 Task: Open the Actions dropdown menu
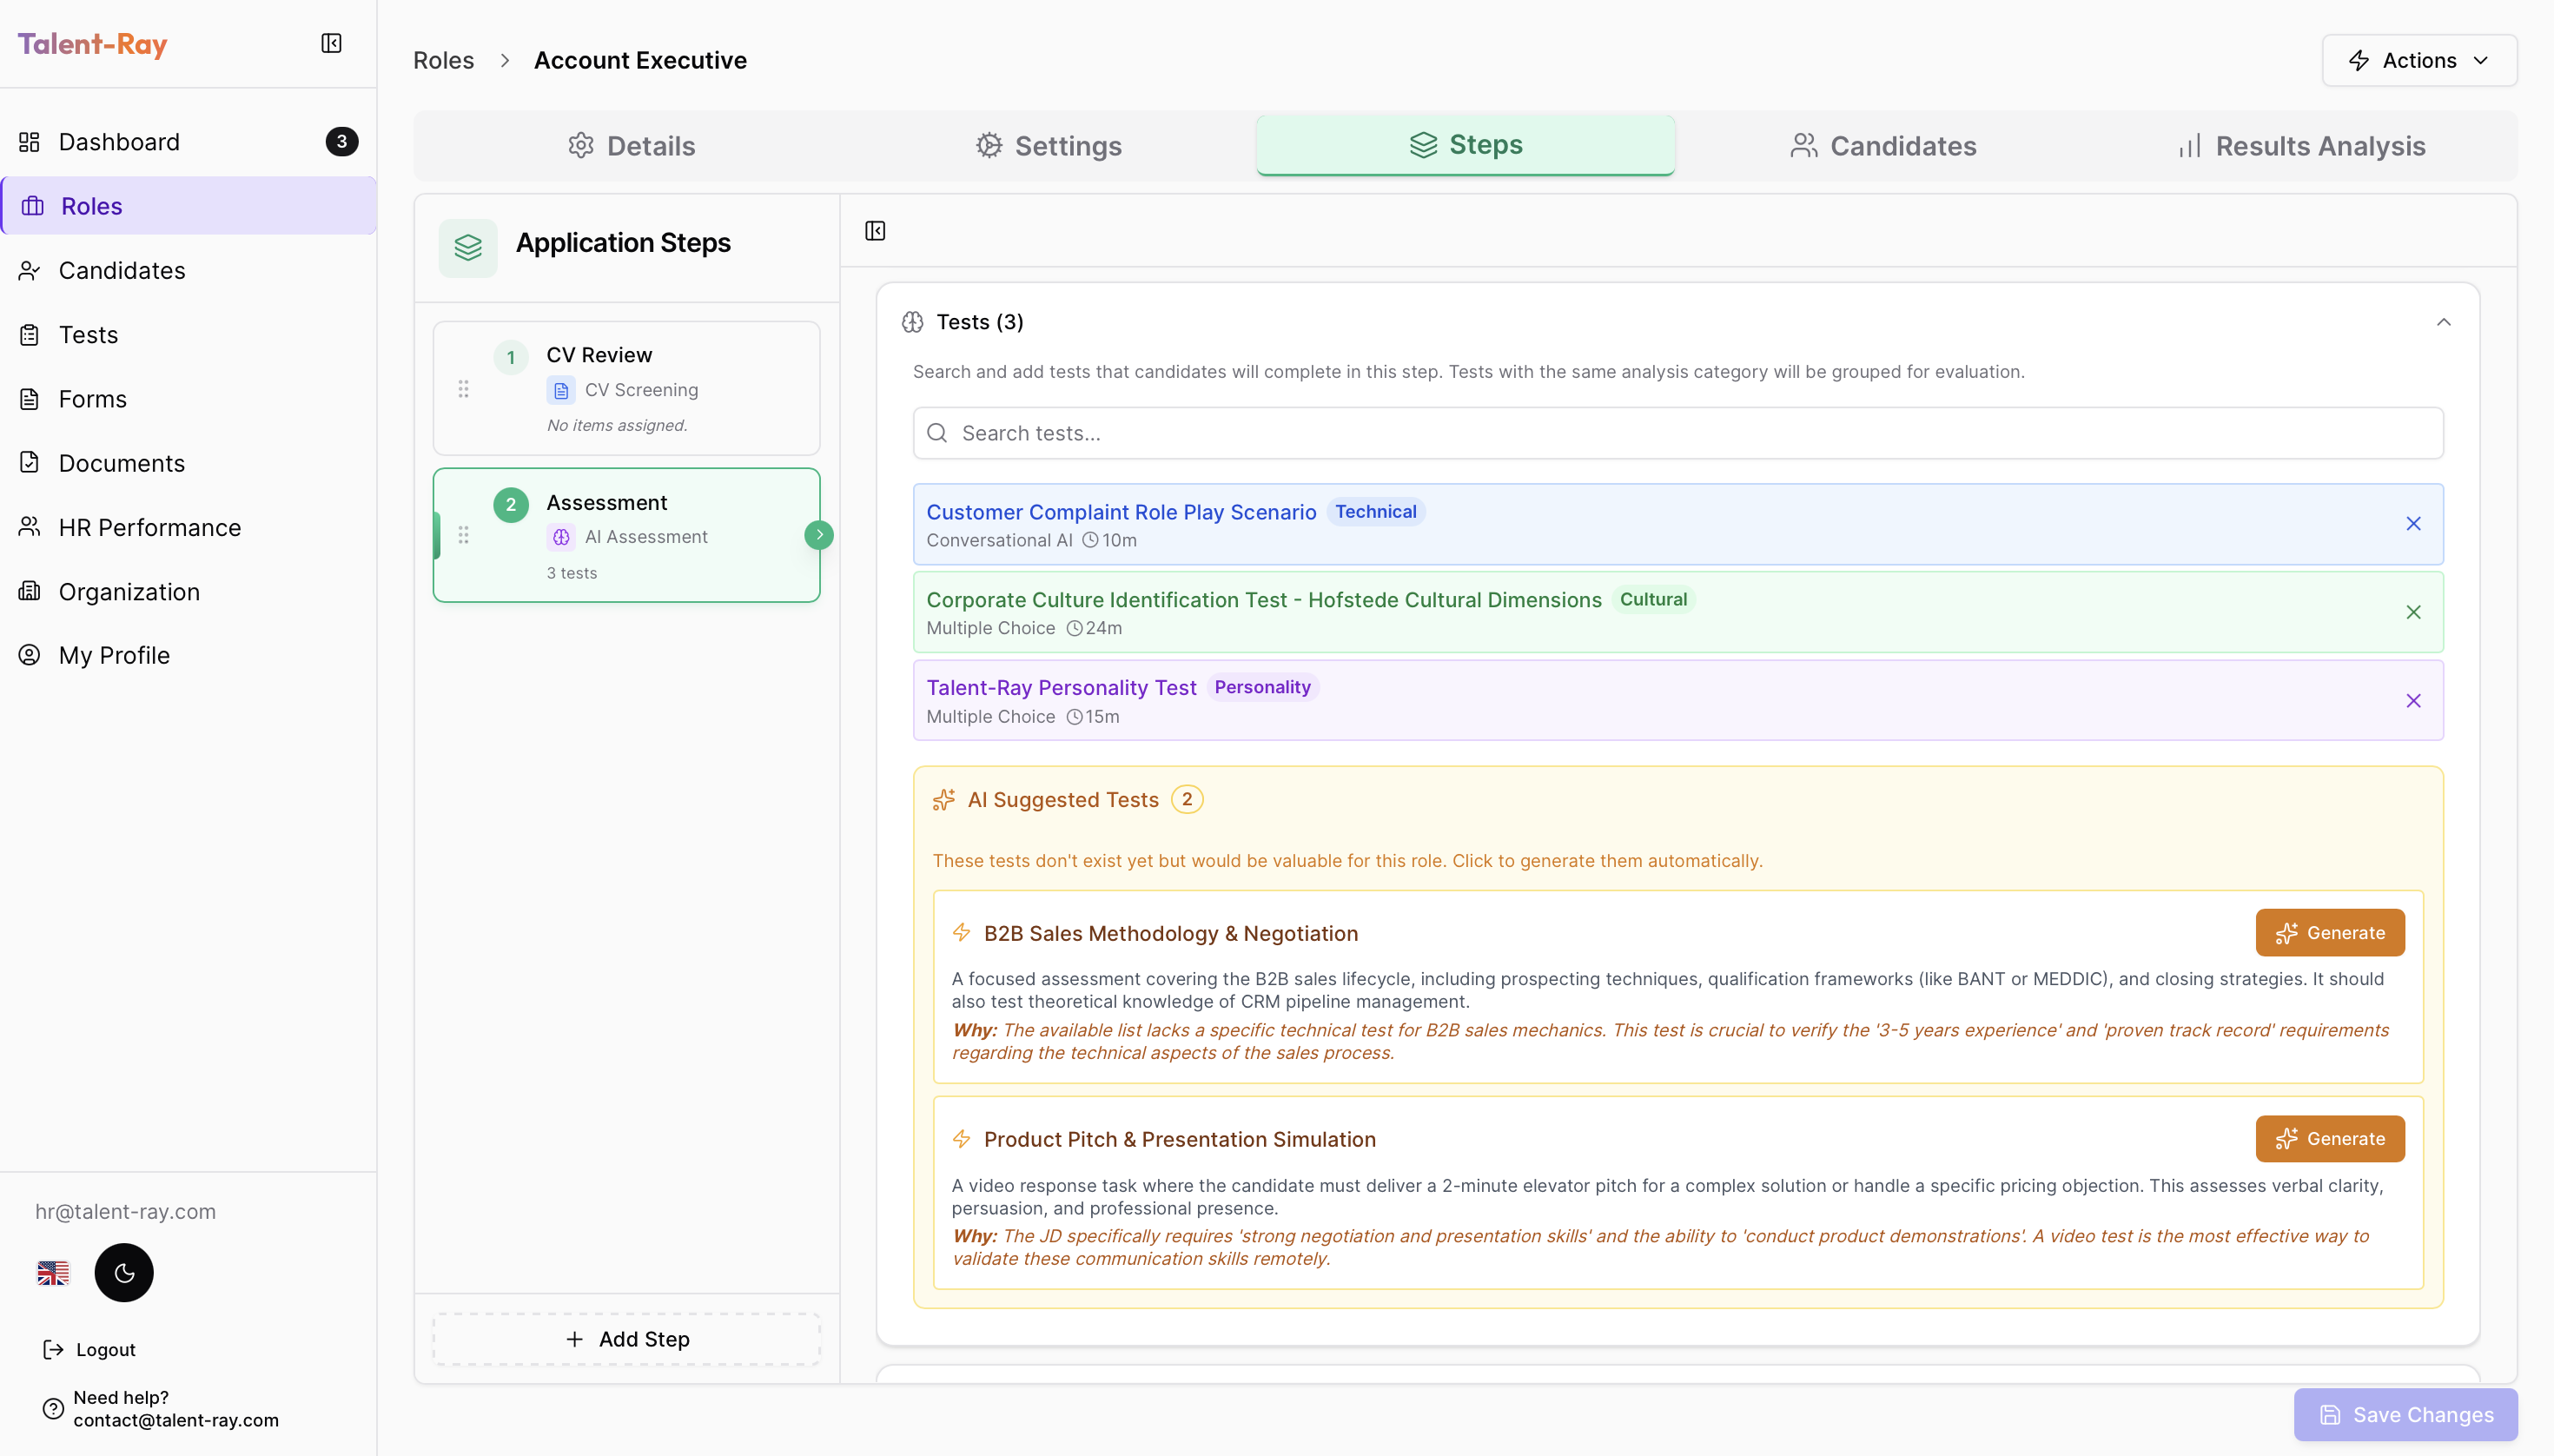pyautogui.click(x=2419, y=60)
